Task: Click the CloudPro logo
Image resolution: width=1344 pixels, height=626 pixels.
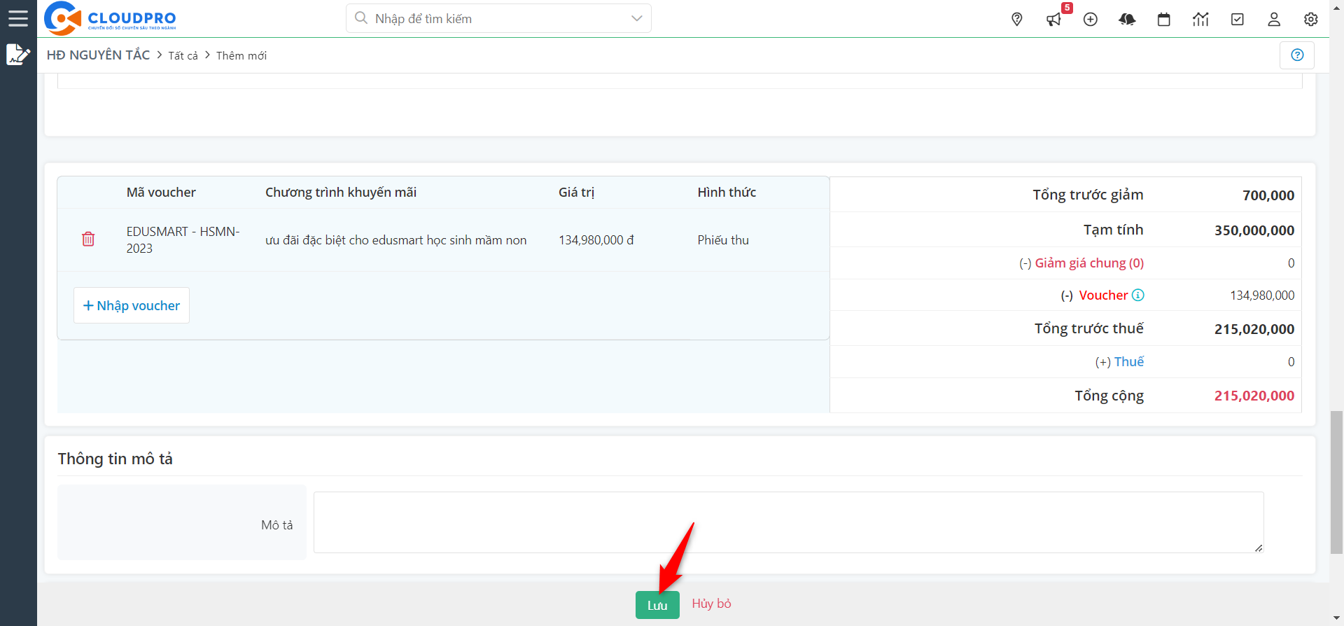Action: click(110, 19)
